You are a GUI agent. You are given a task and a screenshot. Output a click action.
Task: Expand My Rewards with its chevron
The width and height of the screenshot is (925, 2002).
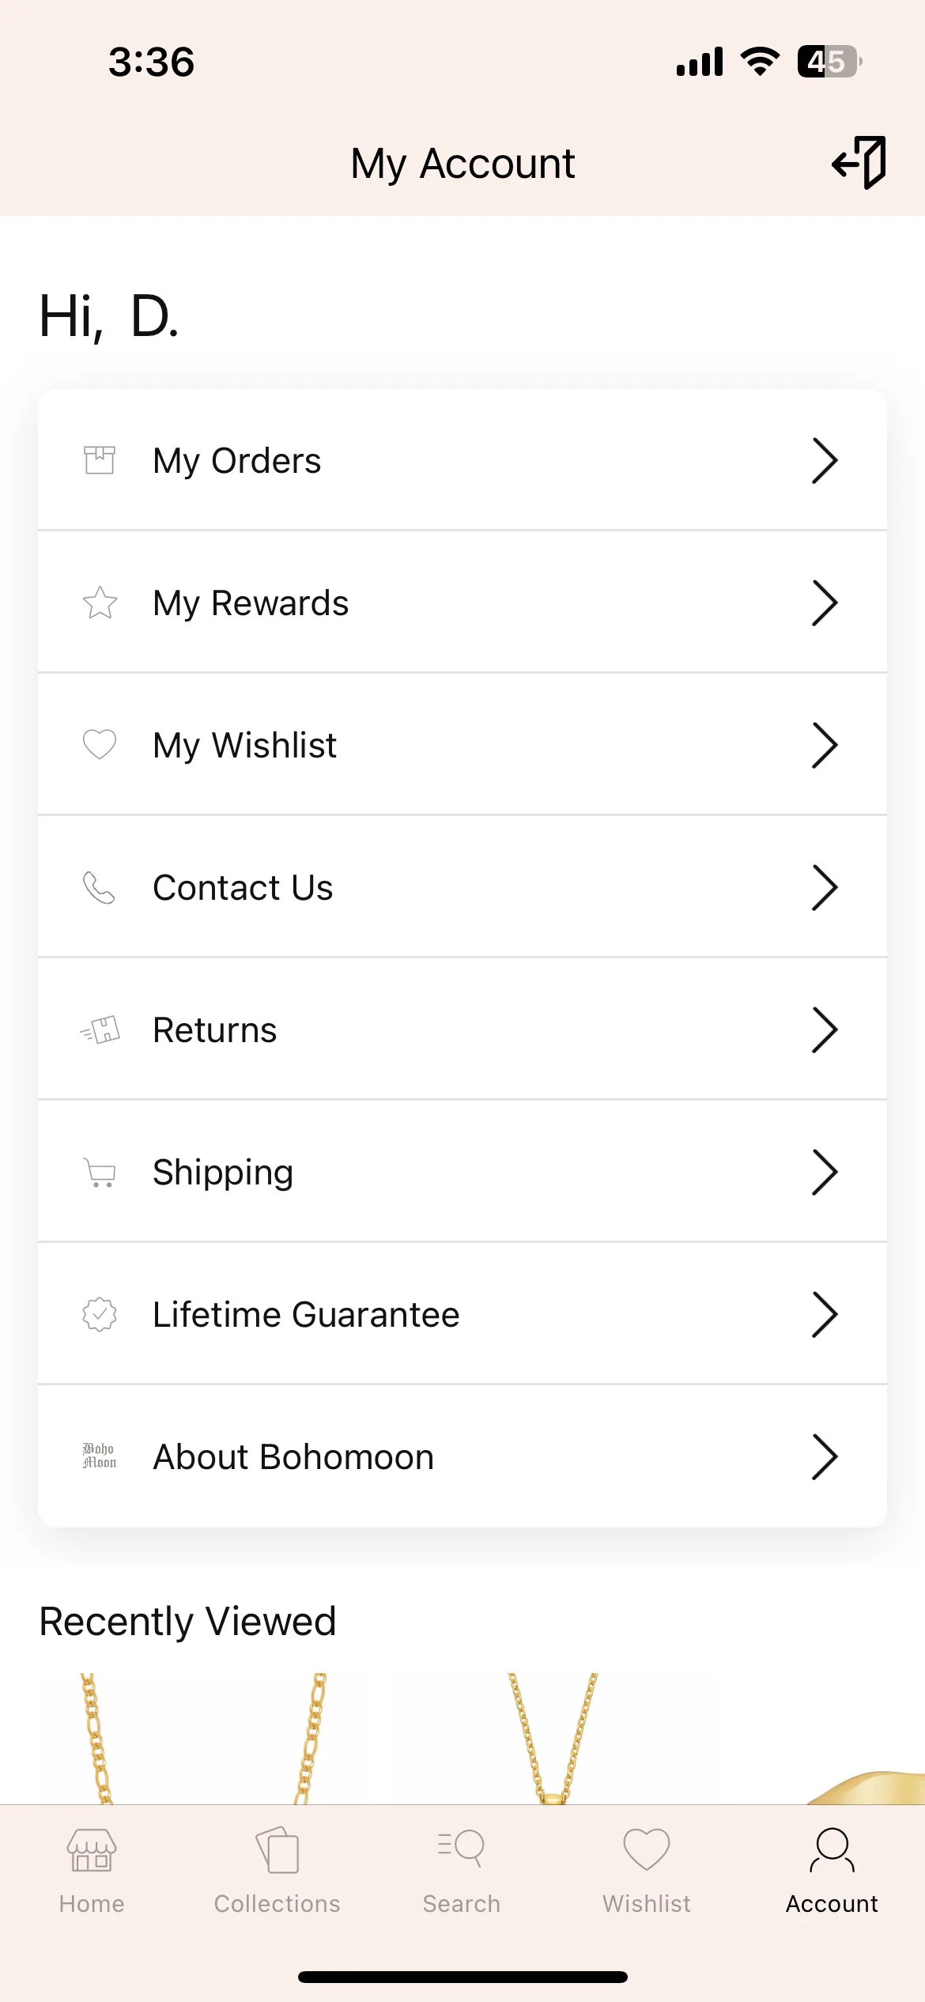825,602
